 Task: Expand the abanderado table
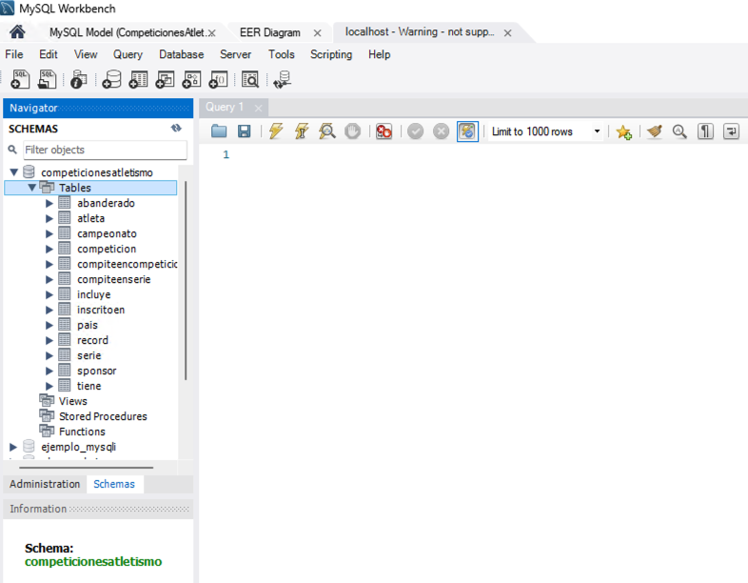point(49,203)
